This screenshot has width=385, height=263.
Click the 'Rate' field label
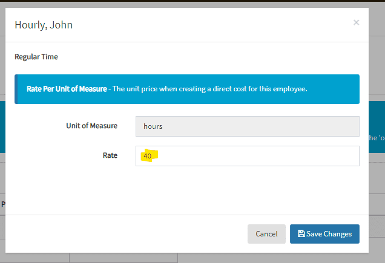point(109,155)
